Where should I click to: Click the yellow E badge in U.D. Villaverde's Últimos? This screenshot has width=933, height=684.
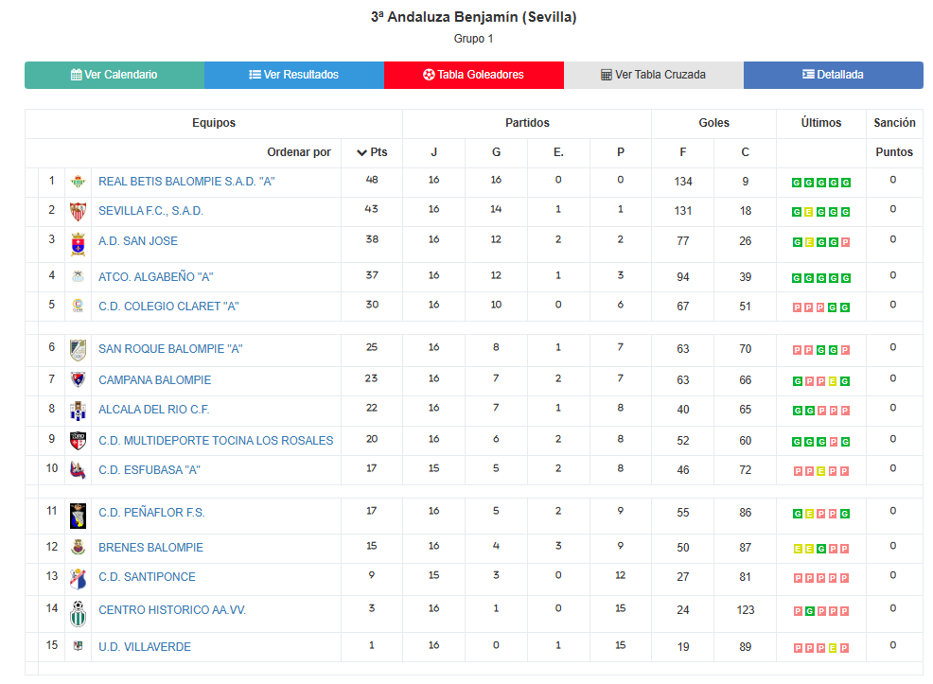click(833, 648)
